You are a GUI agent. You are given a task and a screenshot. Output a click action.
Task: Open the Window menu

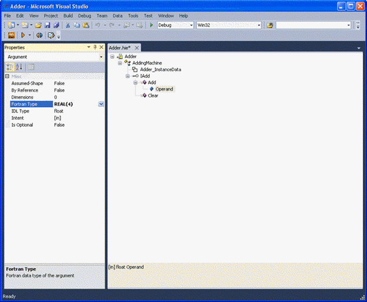point(166,16)
